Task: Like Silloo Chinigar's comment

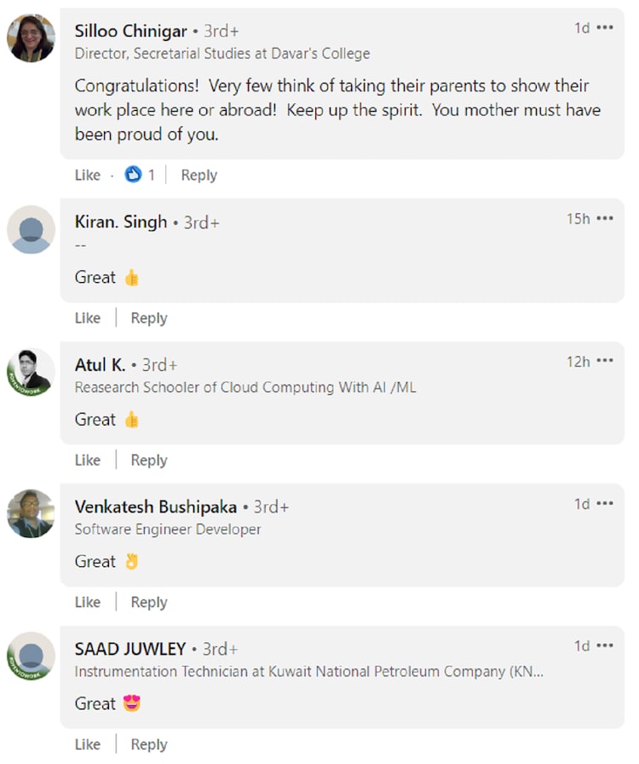Action: click(87, 175)
